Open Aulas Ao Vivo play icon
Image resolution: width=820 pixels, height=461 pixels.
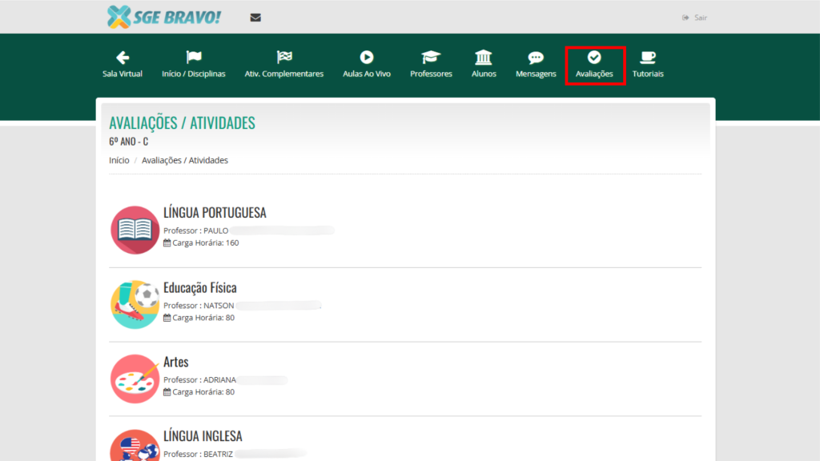[x=367, y=58]
